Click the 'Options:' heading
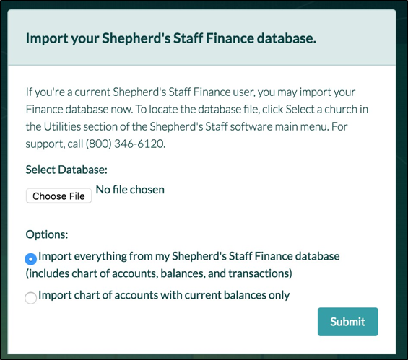 tap(47, 234)
